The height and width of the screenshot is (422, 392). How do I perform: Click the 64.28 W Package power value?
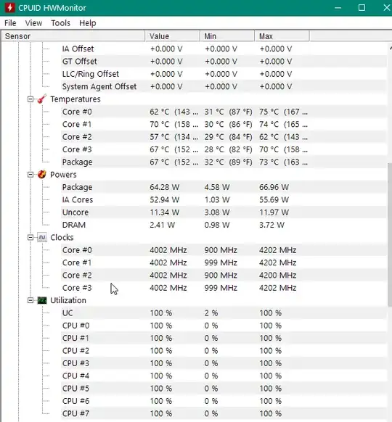[x=164, y=187]
